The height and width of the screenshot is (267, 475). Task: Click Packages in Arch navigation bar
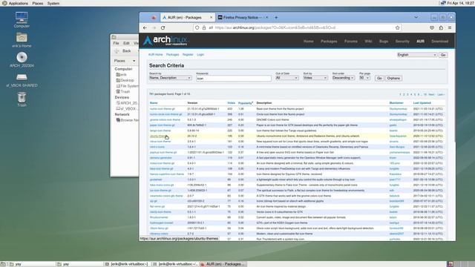[x=329, y=42]
